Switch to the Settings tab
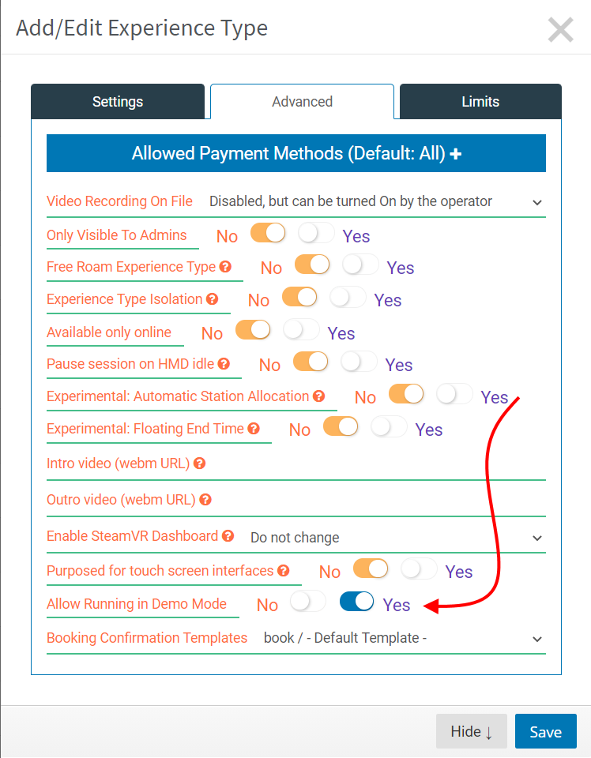The image size is (591, 758). tap(118, 102)
